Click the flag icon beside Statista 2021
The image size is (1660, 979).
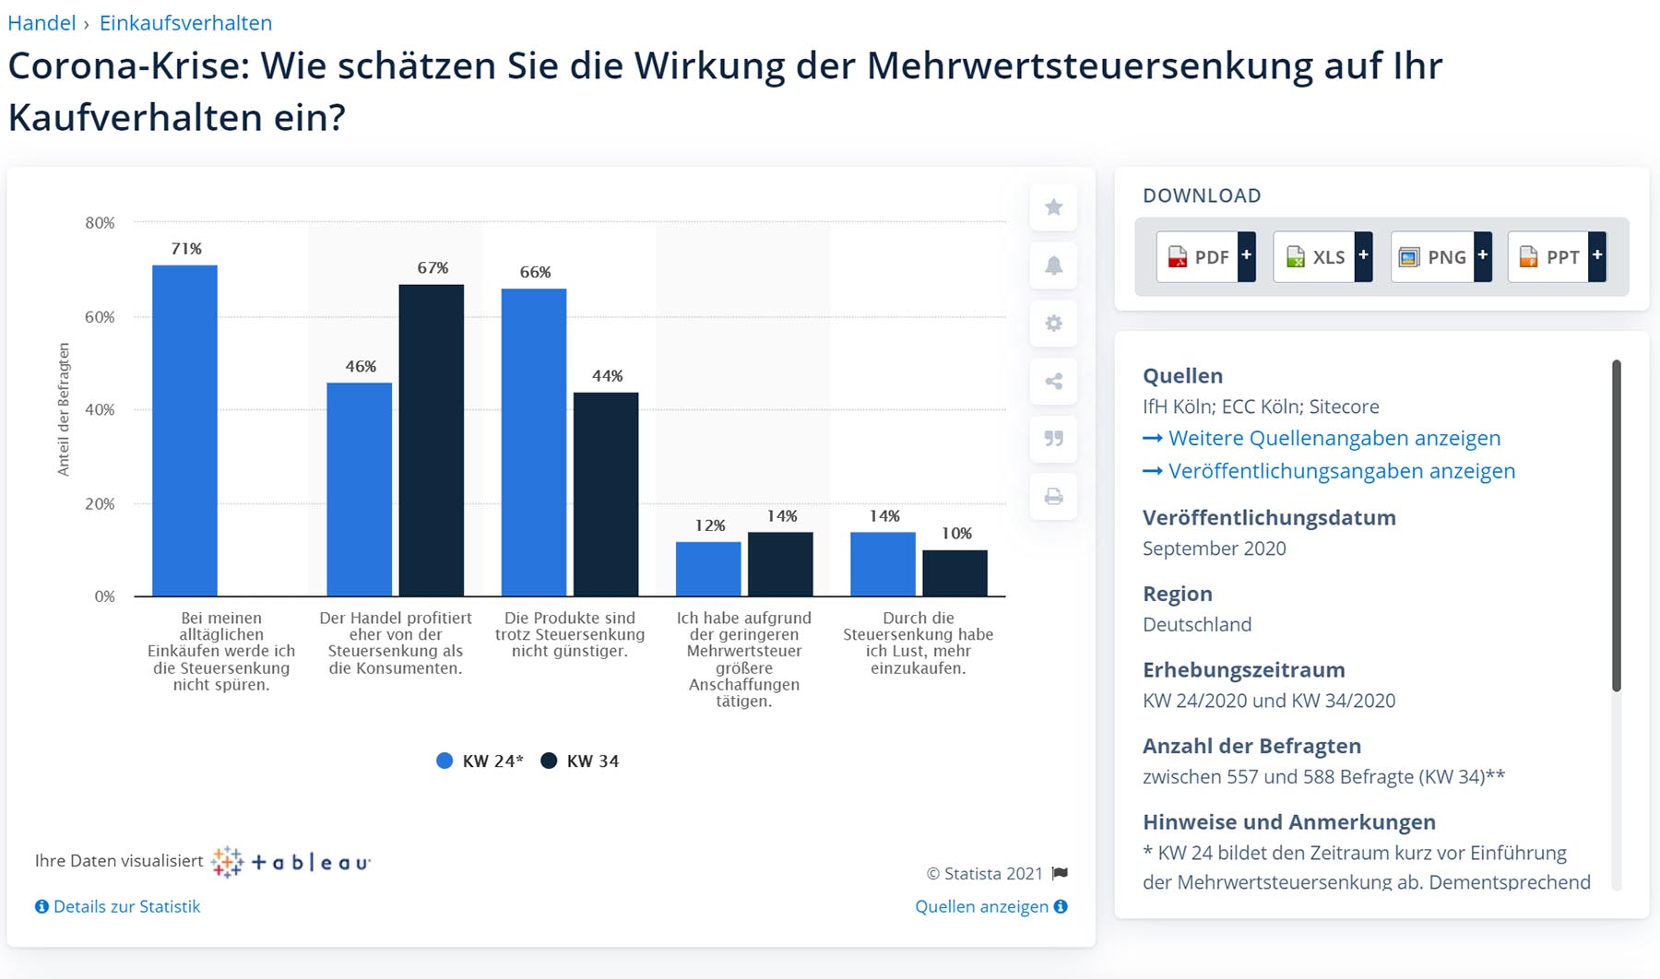point(1060,873)
